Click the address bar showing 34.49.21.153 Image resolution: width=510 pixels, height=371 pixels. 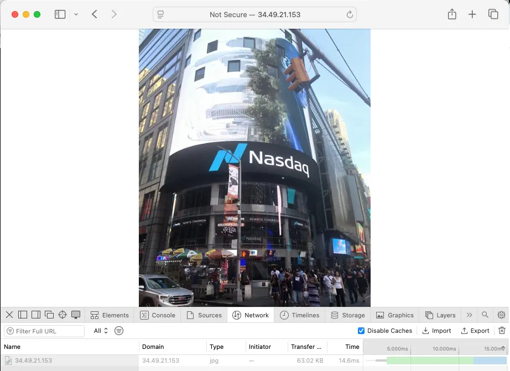(254, 14)
